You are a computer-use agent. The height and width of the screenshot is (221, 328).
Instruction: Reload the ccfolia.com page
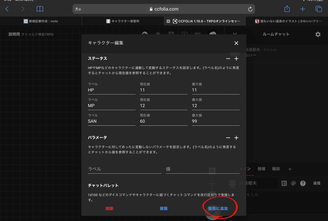[x=250, y=9]
